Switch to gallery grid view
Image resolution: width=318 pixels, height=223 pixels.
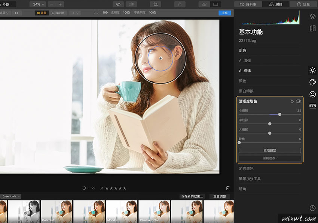pyautogui.click(x=204, y=4)
